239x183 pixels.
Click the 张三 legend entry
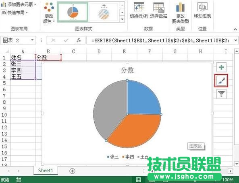(113, 157)
